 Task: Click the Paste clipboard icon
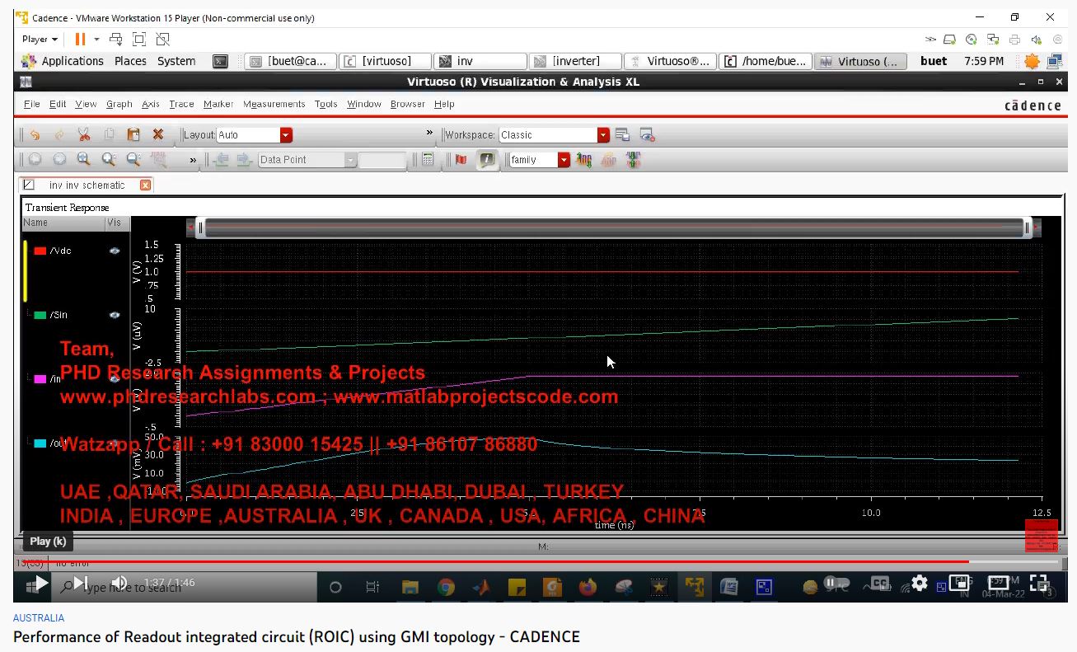133,135
